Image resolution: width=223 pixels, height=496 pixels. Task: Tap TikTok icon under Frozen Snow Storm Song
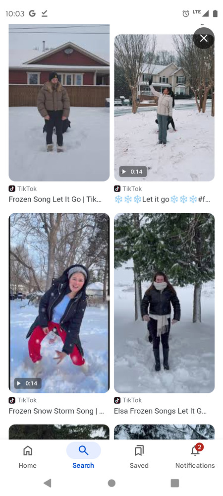[12, 400]
